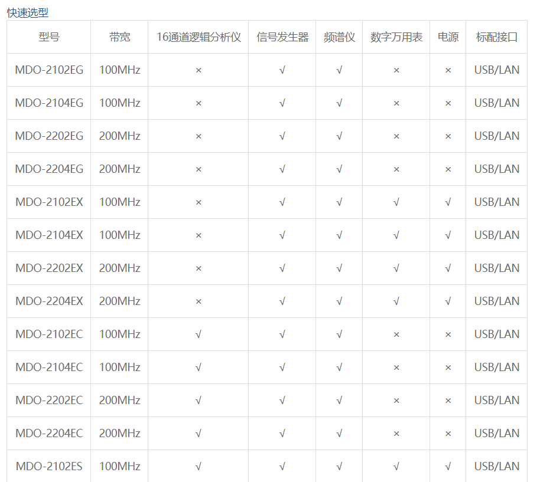Click the 电源 checkmark in MDO-2104EX row
The image size is (540, 482).
[x=448, y=235]
